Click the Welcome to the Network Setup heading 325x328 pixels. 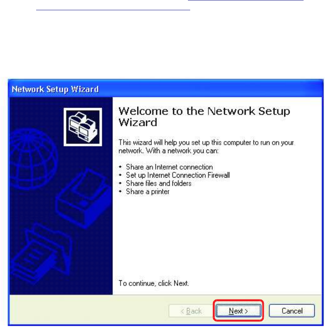tap(204, 116)
